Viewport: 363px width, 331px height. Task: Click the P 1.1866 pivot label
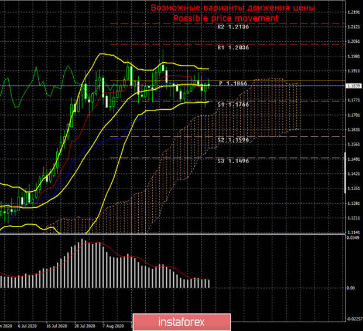click(x=233, y=83)
